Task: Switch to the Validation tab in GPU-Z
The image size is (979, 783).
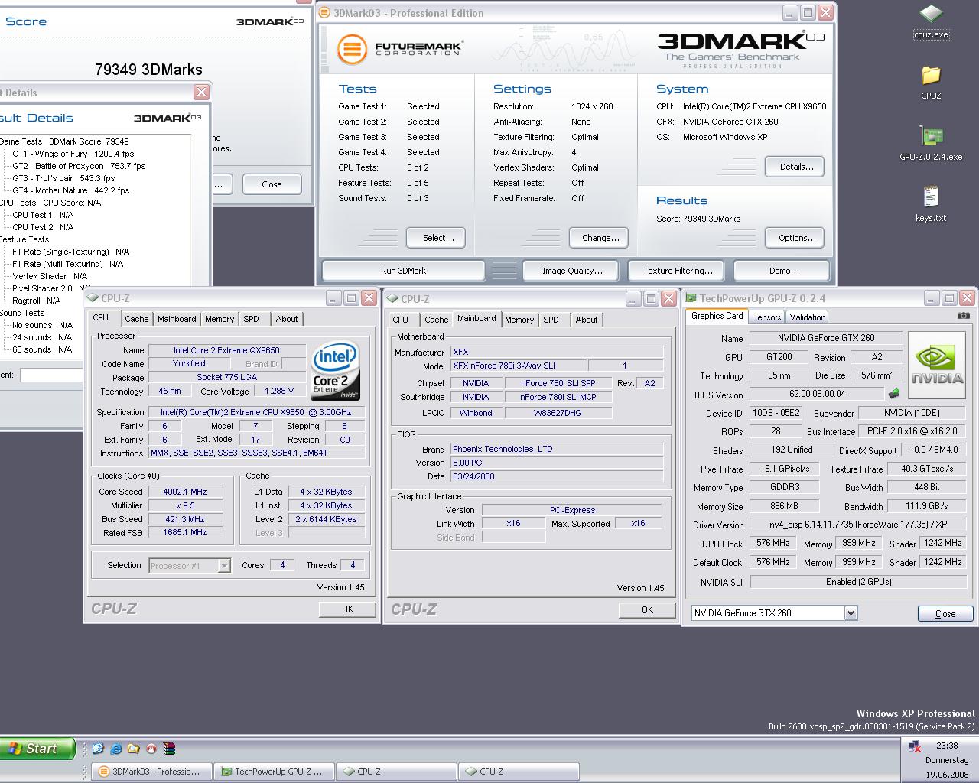Action: click(808, 317)
